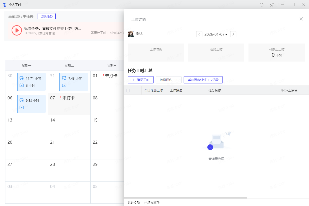This screenshot has width=309, height=206.
Task: Click the red play button for current task
Action: click(17, 30)
